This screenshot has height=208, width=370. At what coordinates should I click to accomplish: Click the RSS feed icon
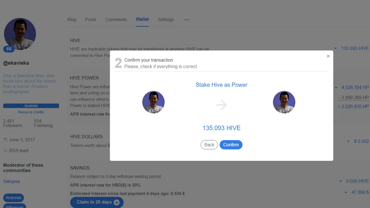pos(5,151)
